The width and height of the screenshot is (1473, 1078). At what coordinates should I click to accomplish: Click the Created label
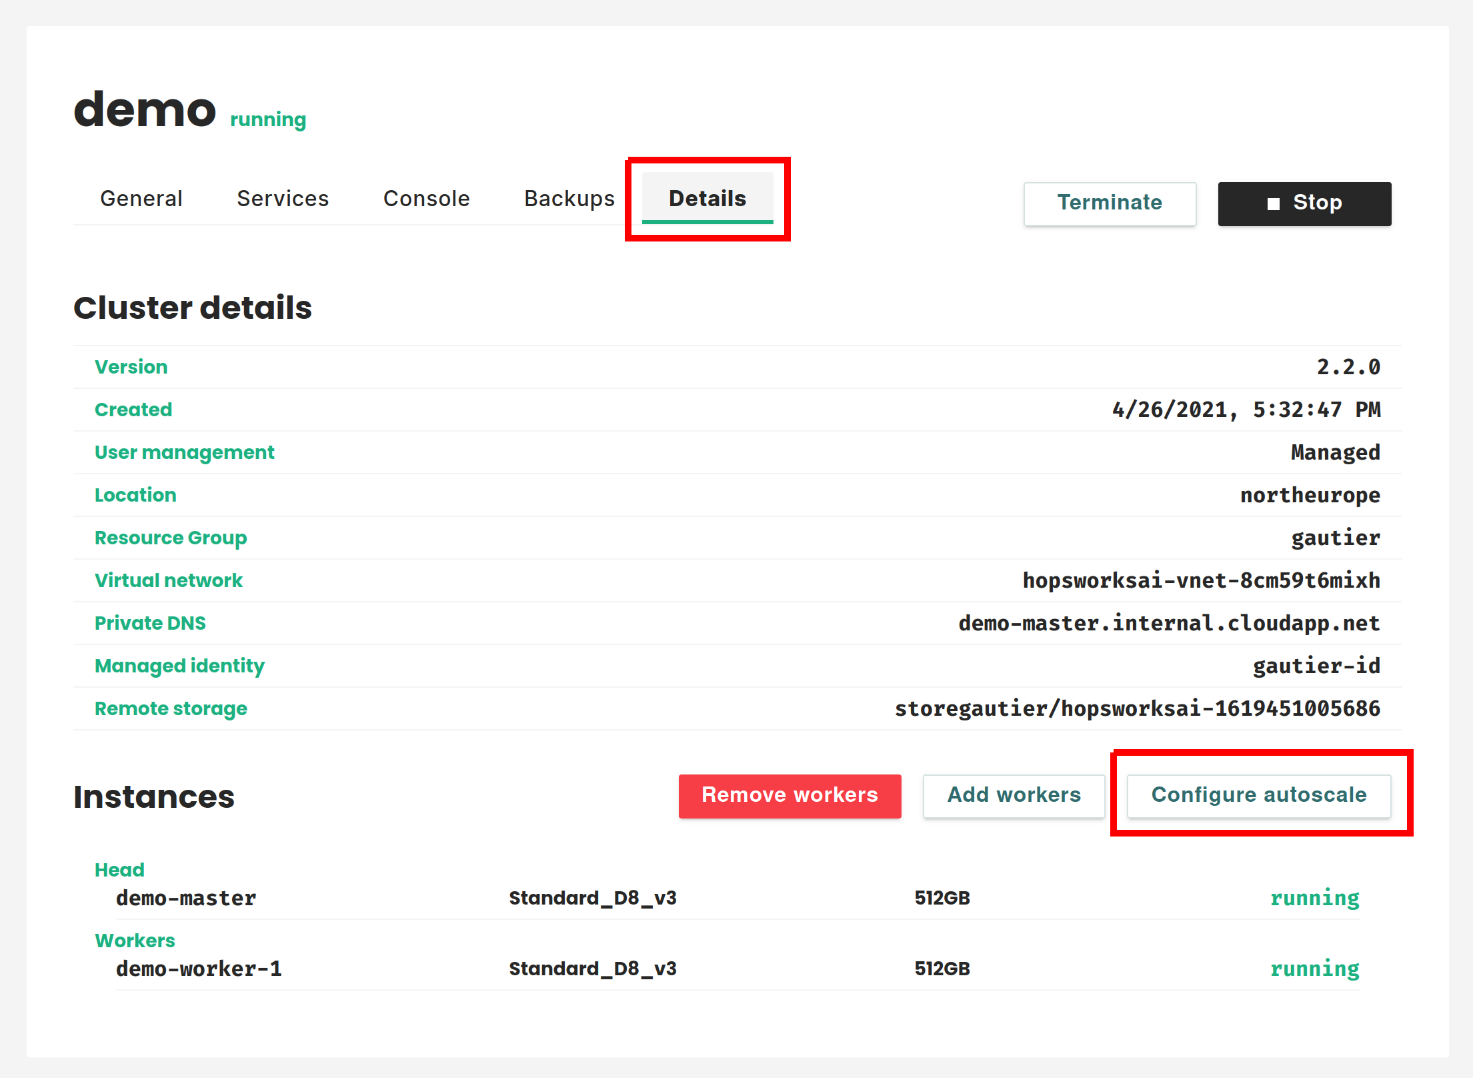click(133, 410)
